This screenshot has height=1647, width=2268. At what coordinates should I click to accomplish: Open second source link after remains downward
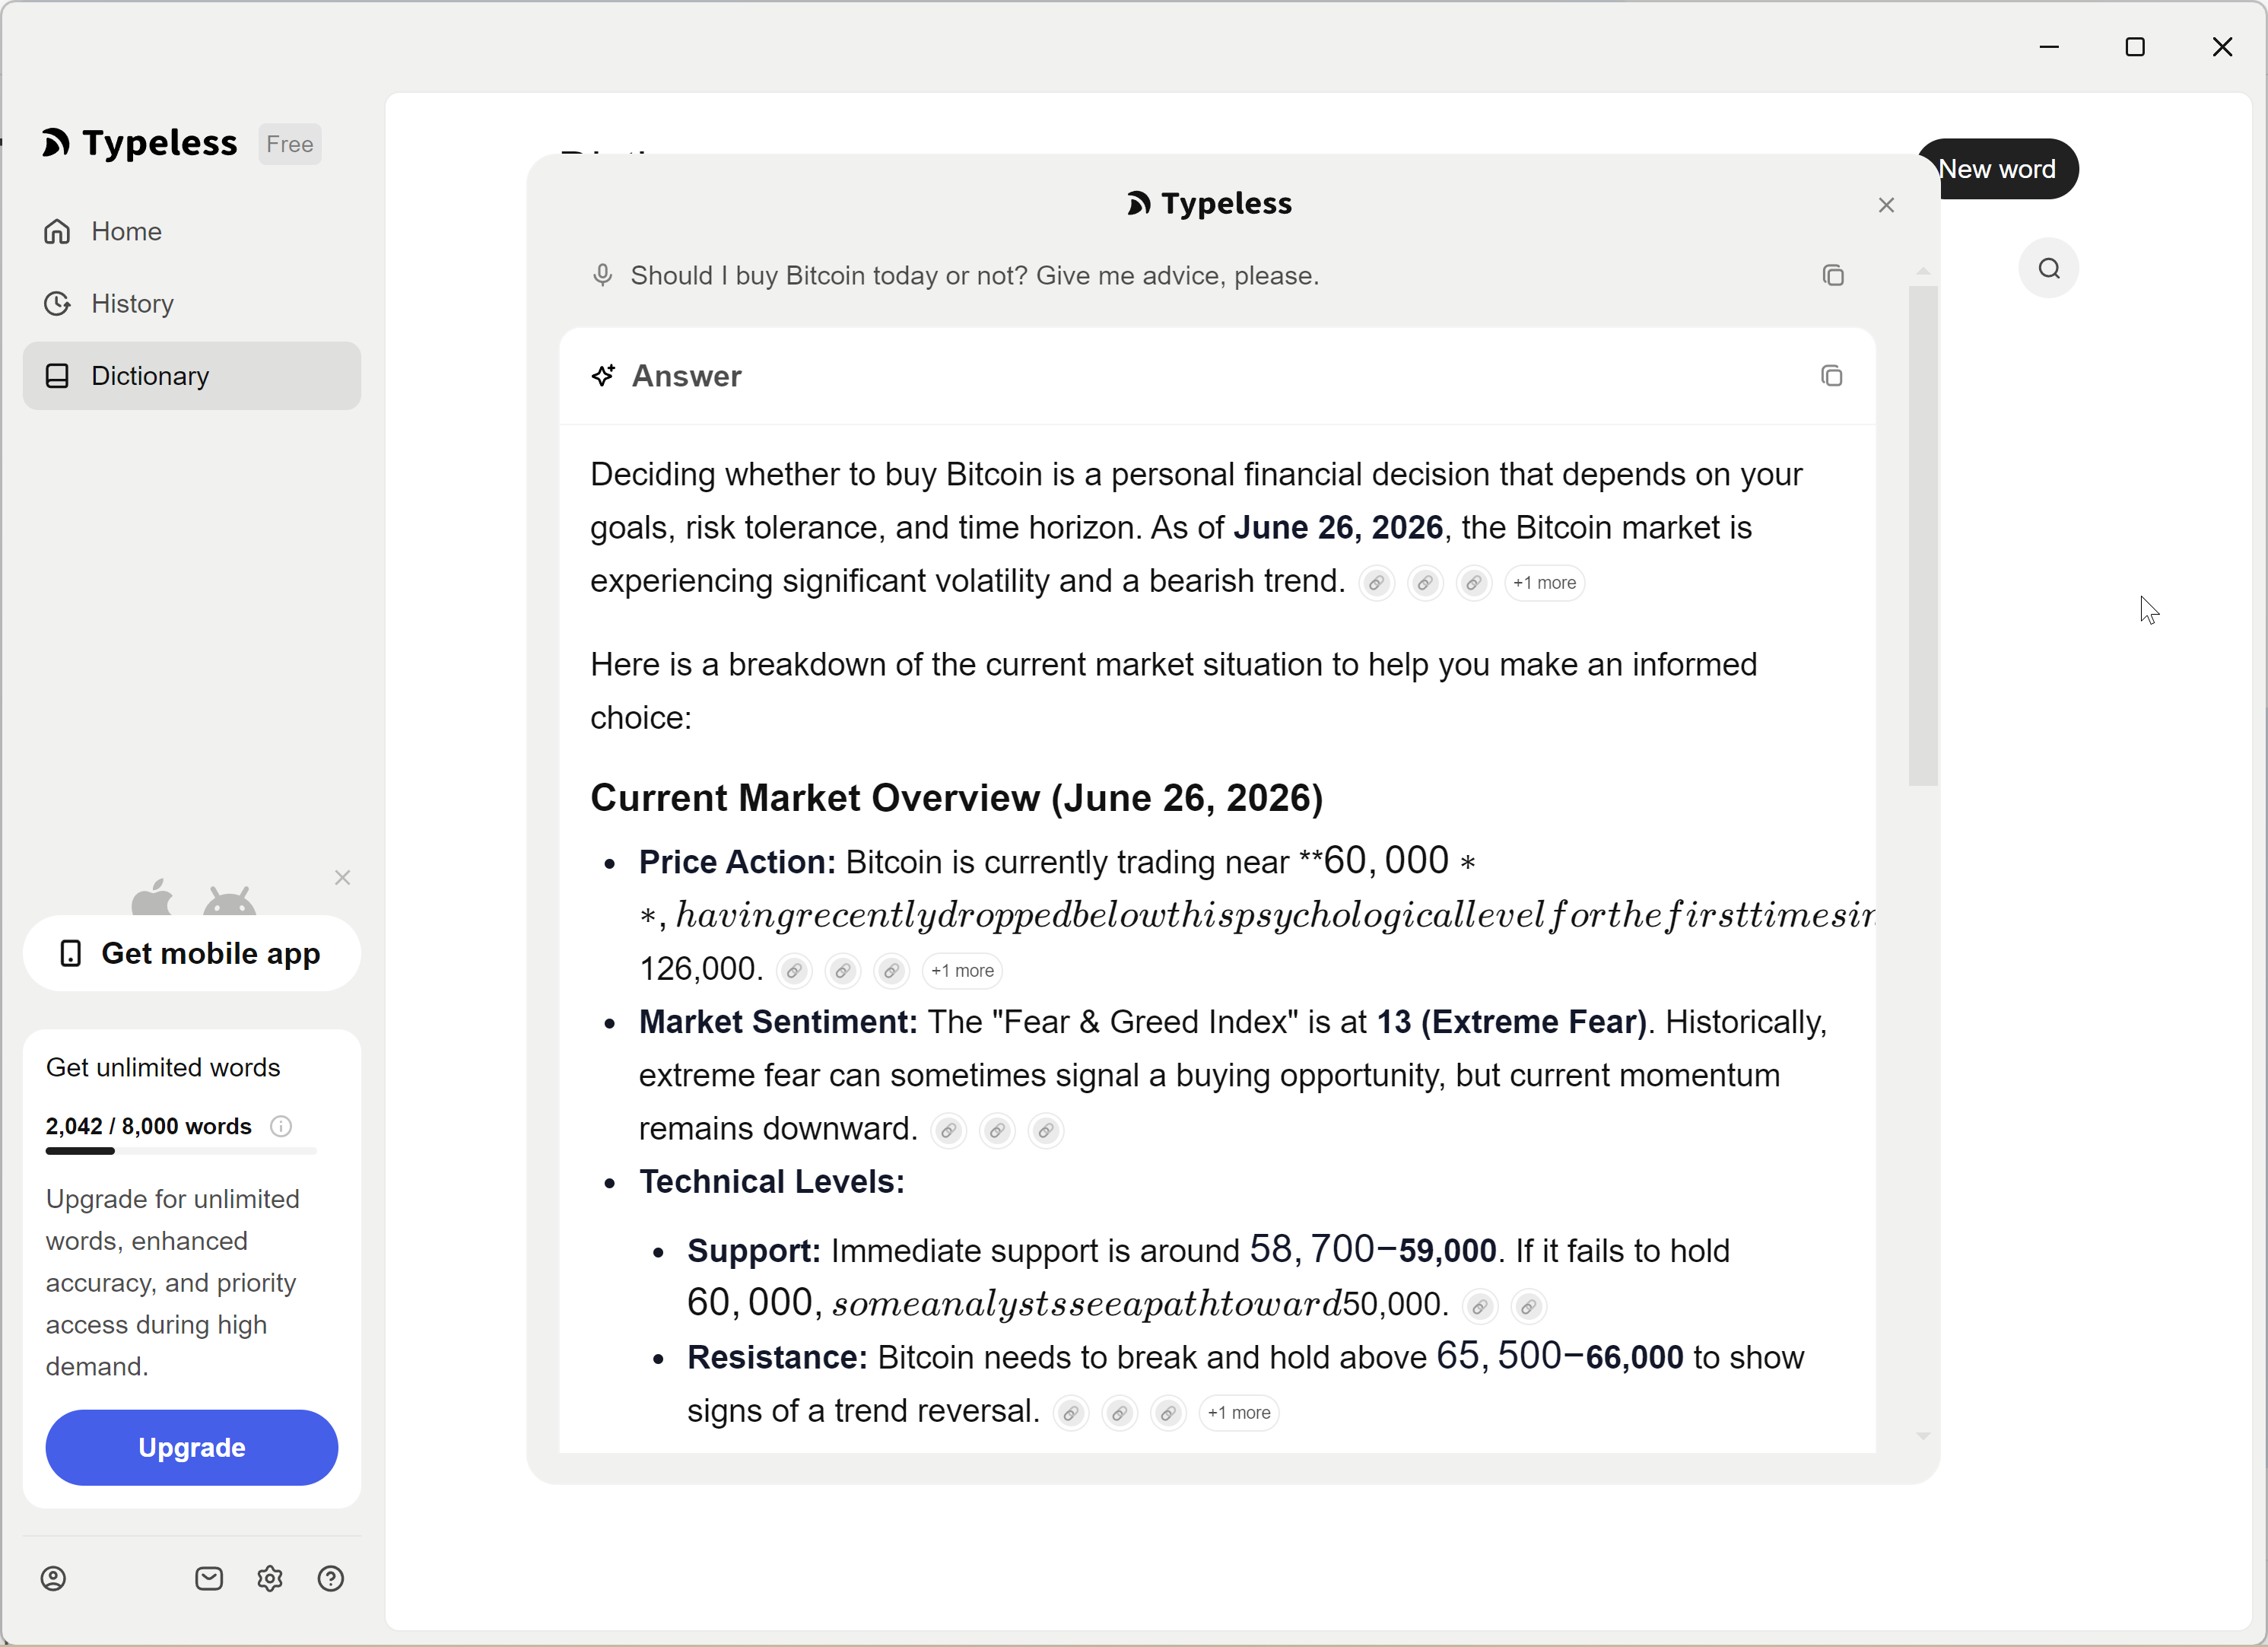tap(997, 1131)
